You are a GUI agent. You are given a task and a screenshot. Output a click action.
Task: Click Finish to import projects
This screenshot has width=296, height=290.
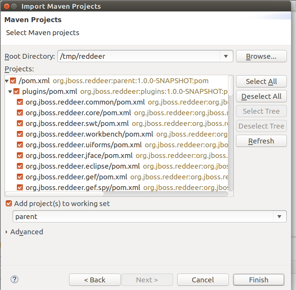click(x=259, y=280)
